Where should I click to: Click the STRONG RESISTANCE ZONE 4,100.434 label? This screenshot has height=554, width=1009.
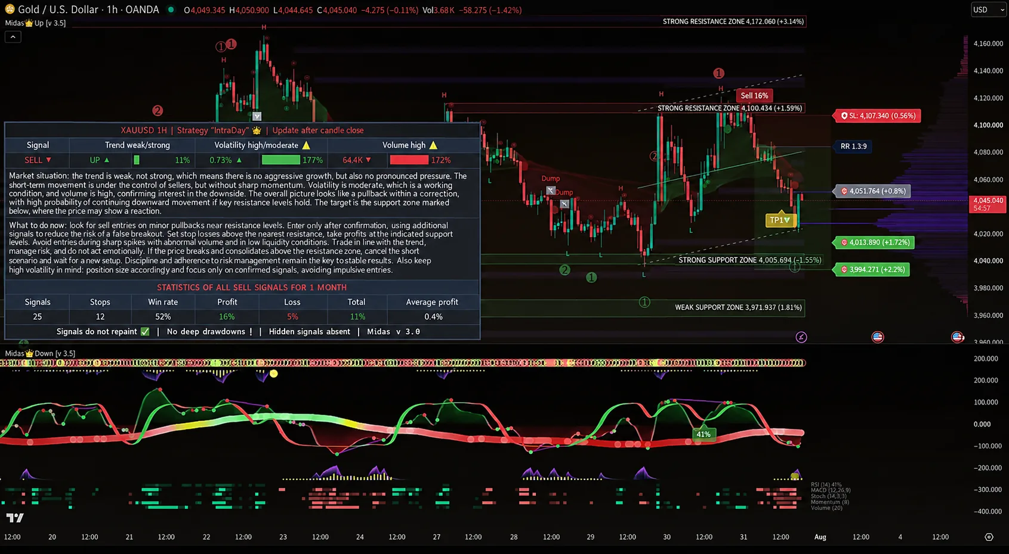pos(730,108)
